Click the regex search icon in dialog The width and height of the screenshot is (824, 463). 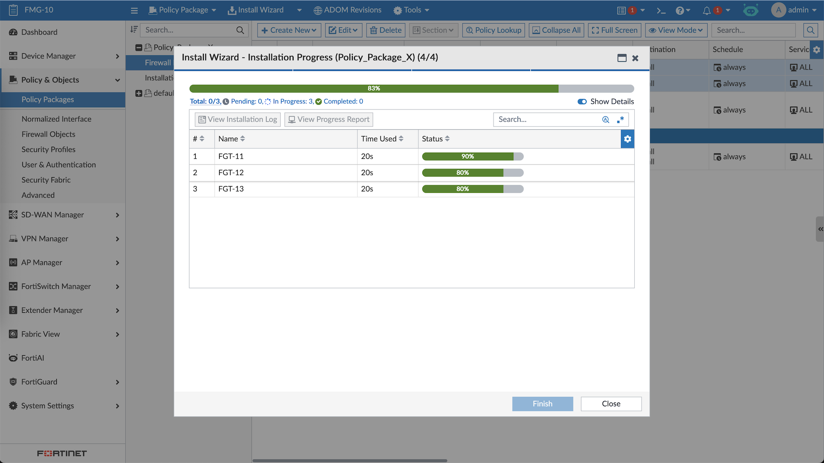[621, 120]
